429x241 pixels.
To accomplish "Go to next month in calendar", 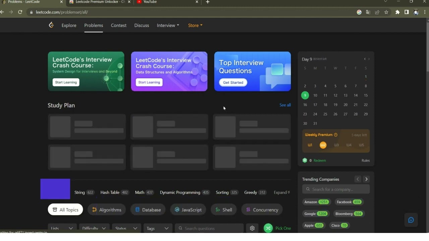I will [369, 59].
